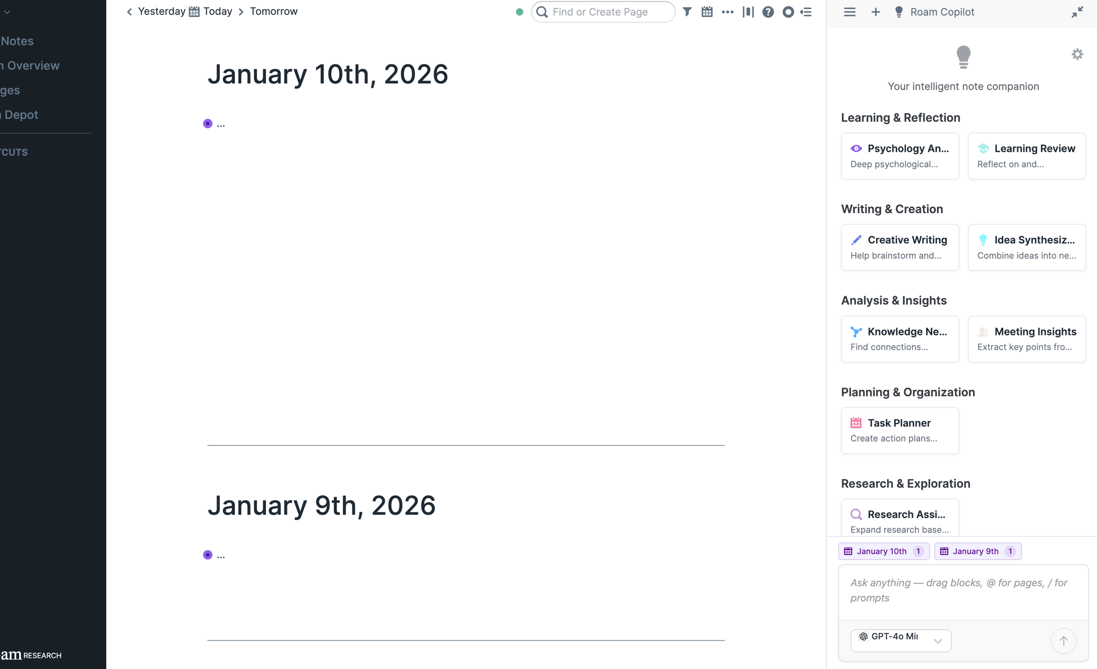Viewport: 1097px width, 669px height.
Task: Click the help question mark icon
Action: 768,12
